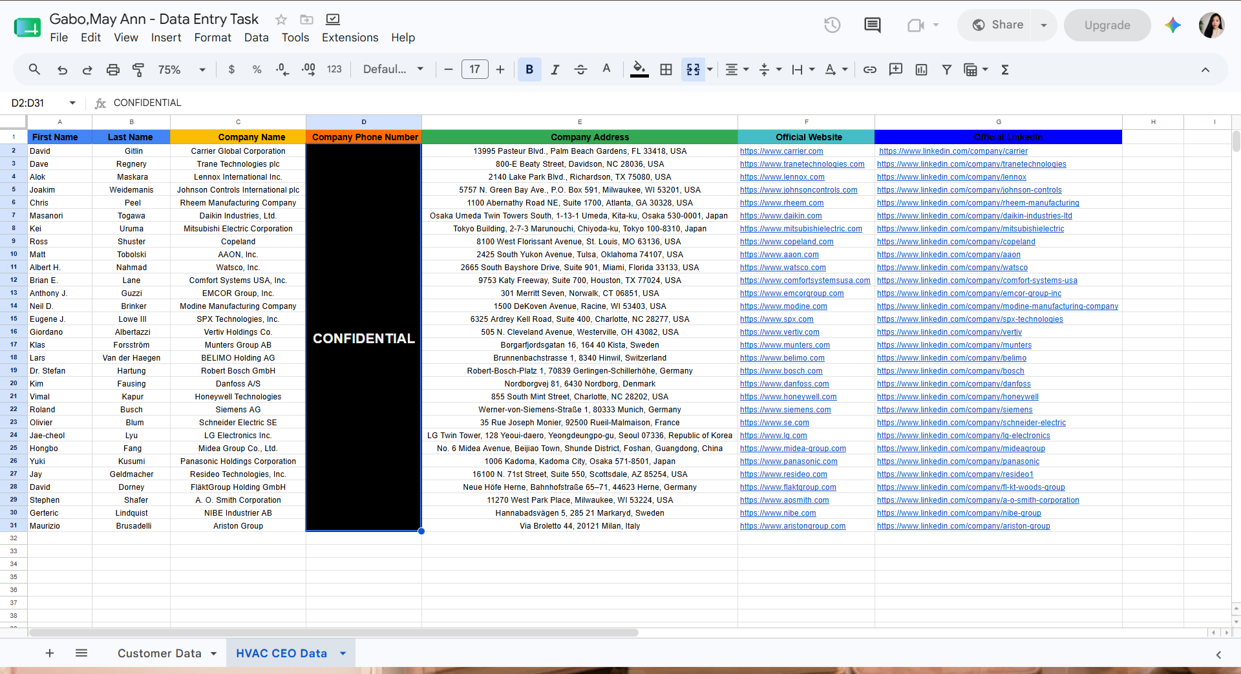Decrease the font size
This screenshot has width=1241, height=674.
pyautogui.click(x=449, y=70)
